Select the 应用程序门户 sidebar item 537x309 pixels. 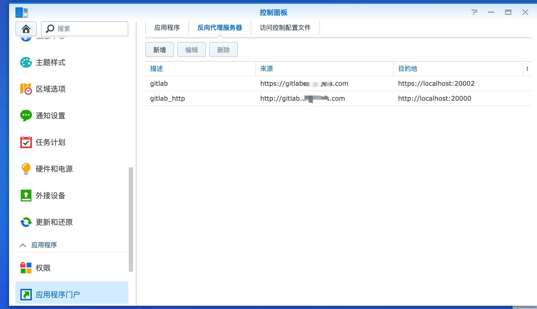72,294
